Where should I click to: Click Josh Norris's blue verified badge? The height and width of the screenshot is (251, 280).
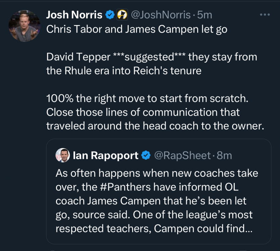point(110,15)
